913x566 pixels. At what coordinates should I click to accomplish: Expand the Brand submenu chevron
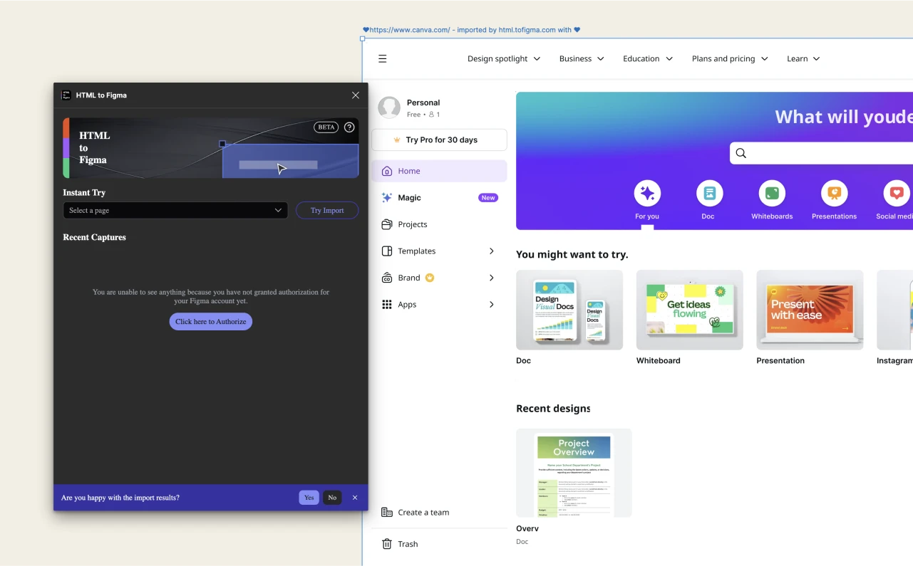point(492,278)
